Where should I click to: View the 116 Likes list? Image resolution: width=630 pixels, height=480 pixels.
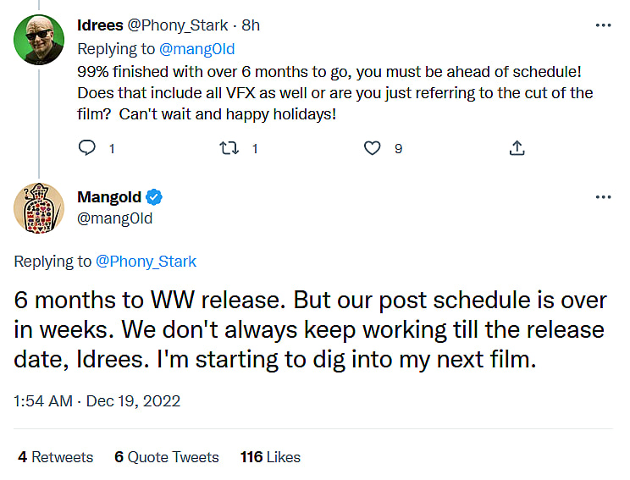pos(270,457)
